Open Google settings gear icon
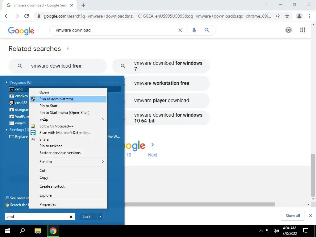This screenshot has height=237, width=316. (289, 30)
